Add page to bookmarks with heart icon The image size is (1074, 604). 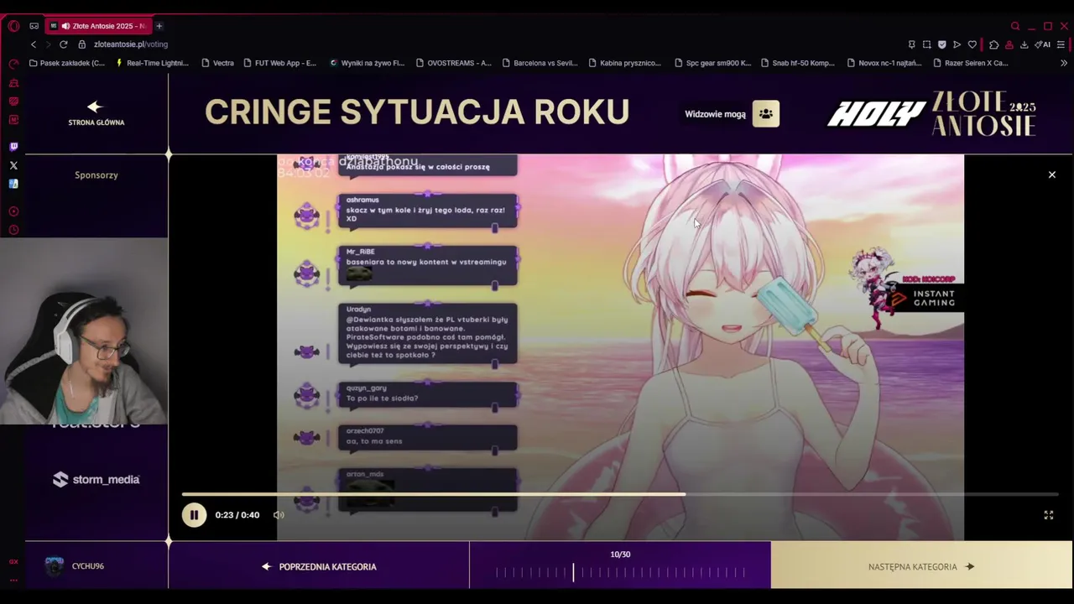972,44
